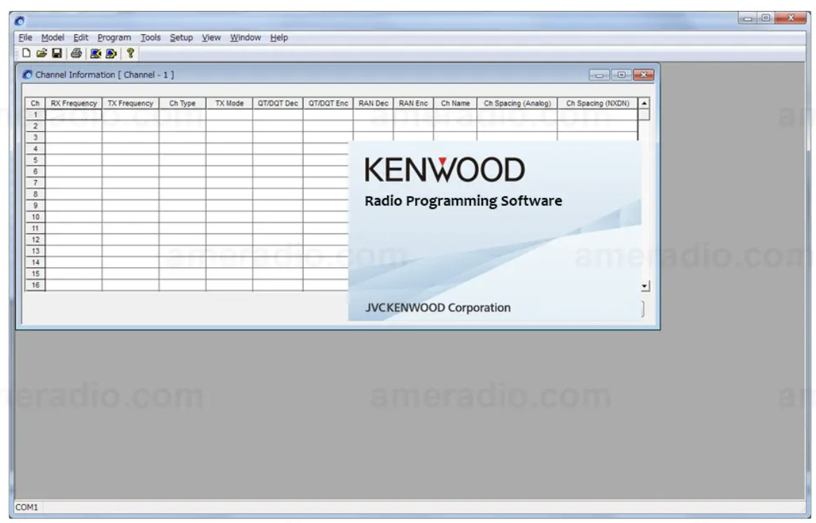This screenshot has height=523, width=816.
Task: Open the Window menu
Action: [x=245, y=37]
